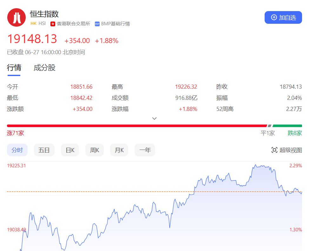This screenshot has height=251, width=310.
Task: Show the 月K monthly candlestick chart
Action: pos(119,150)
